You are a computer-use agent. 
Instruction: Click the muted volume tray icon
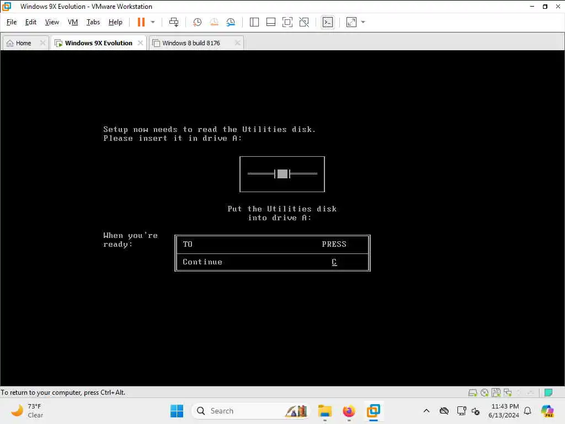coord(476,411)
